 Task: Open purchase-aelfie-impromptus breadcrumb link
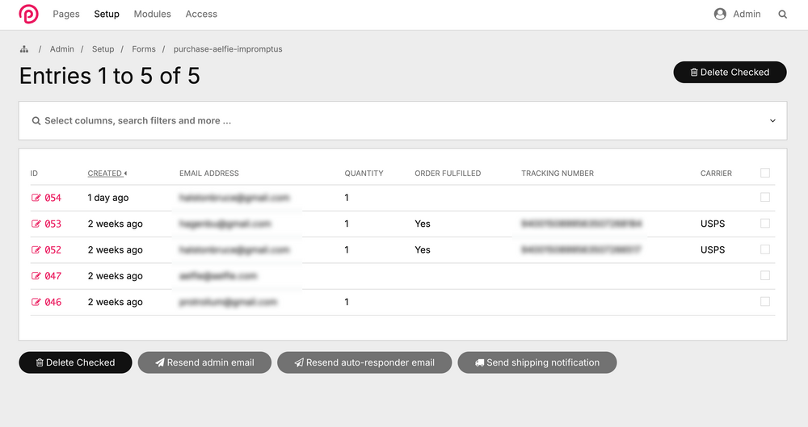(228, 49)
